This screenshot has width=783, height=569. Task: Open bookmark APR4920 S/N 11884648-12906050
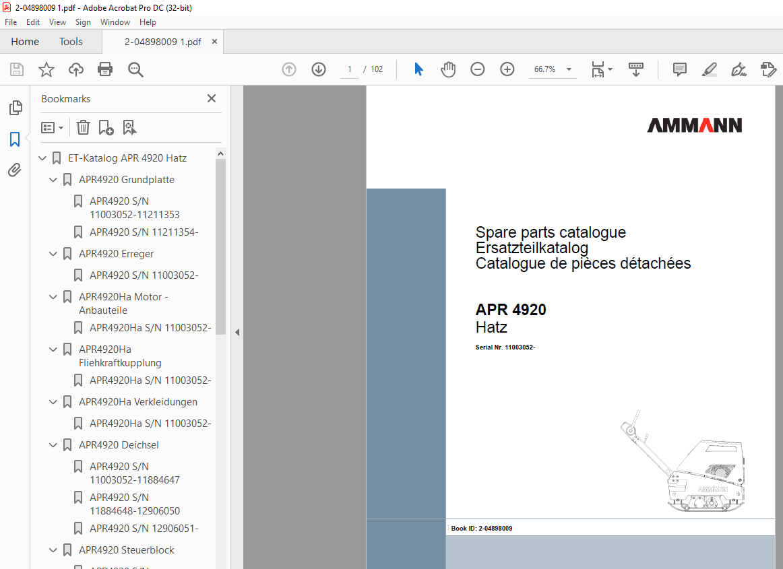pyautogui.click(x=134, y=504)
